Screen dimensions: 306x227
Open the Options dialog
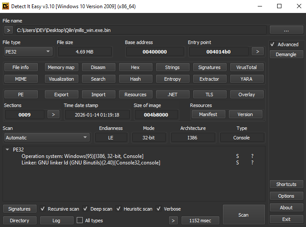(286, 196)
